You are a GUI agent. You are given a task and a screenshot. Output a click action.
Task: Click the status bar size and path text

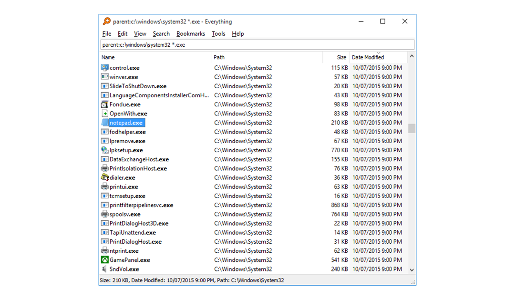[192, 280]
